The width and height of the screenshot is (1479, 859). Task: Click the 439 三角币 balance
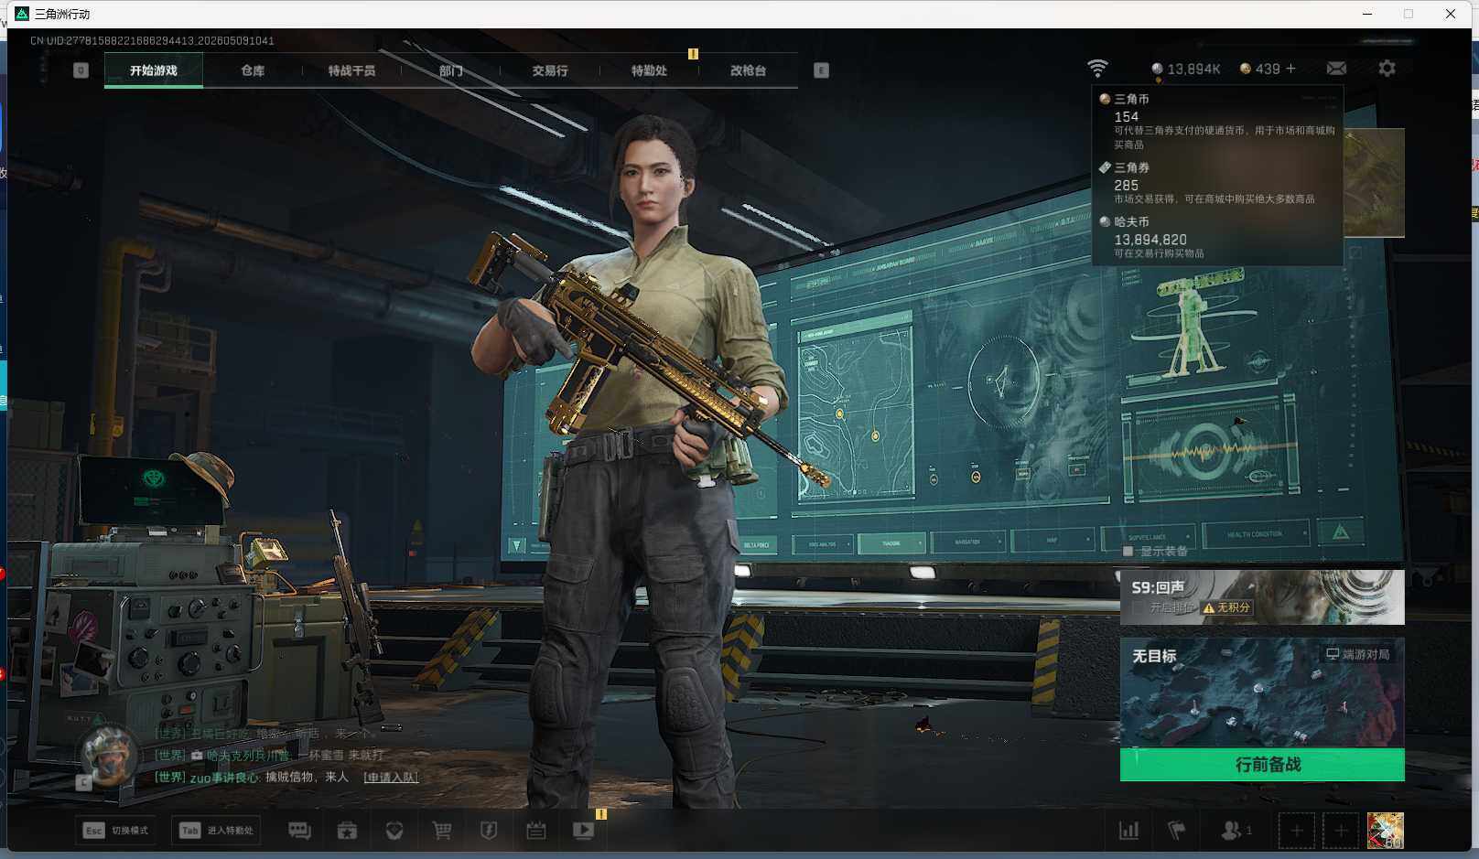point(1260,69)
